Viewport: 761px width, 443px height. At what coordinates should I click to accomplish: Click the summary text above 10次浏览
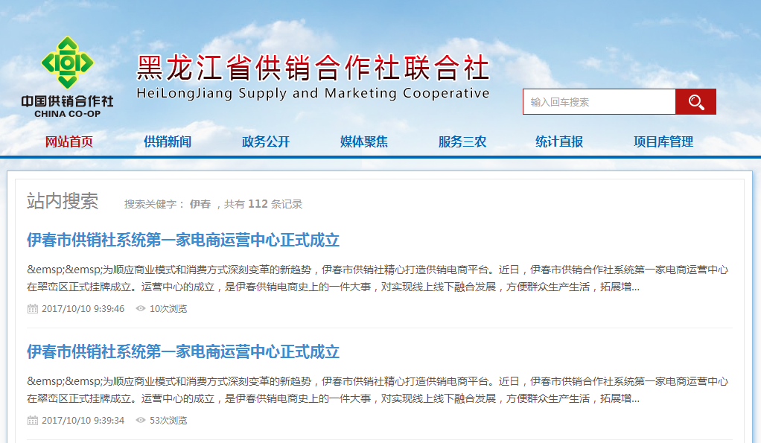click(x=378, y=278)
